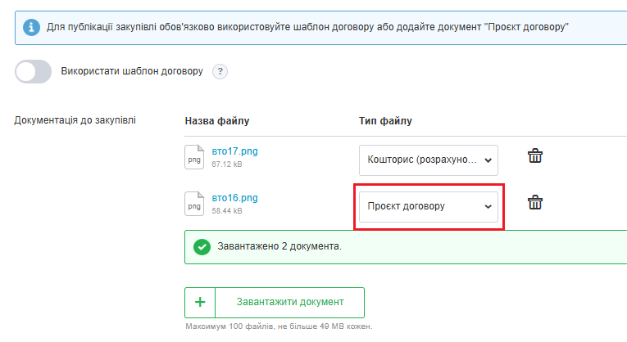Expand the 'Проєкт договору' file type dropdown
627x342 pixels.
429,206
